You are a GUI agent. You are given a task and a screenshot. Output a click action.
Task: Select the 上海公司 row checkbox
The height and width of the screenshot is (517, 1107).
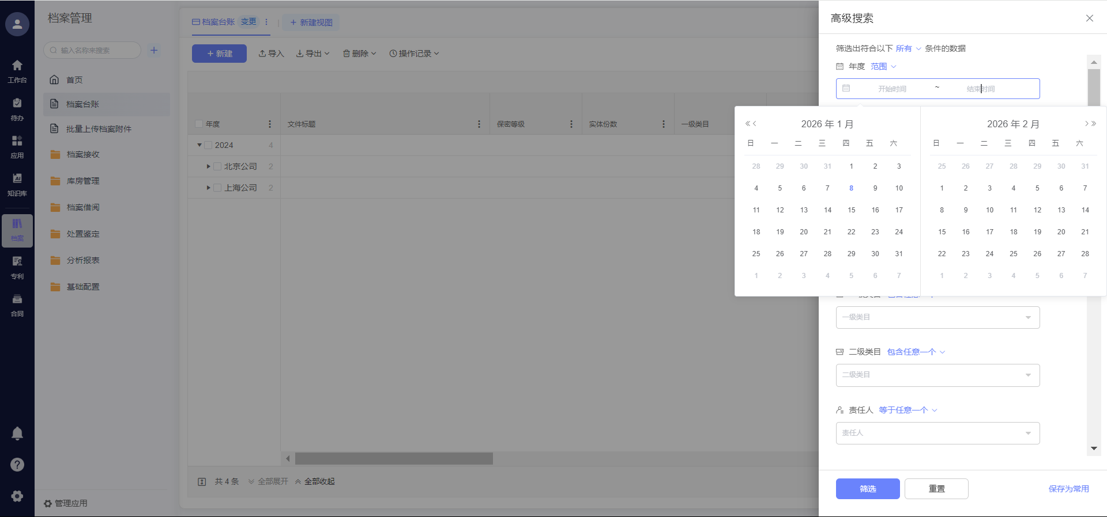[217, 188]
